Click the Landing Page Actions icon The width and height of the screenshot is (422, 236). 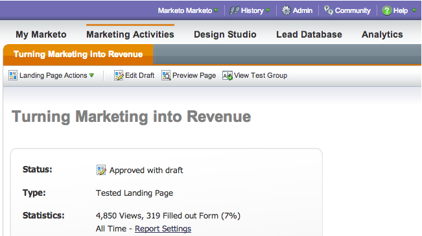[x=13, y=75]
